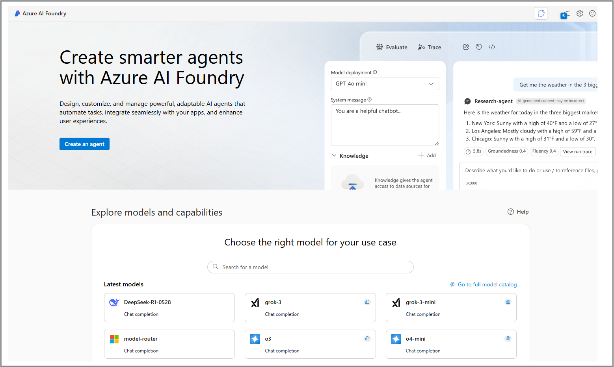Click the Trace tab label
This screenshot has height=367, width=614.
click(434, 47)
